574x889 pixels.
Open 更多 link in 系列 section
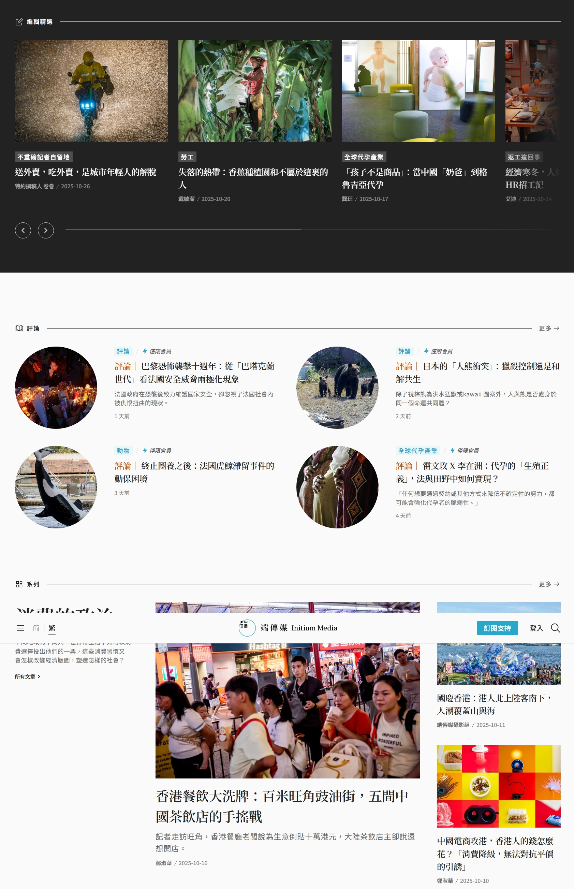(549, 584)
